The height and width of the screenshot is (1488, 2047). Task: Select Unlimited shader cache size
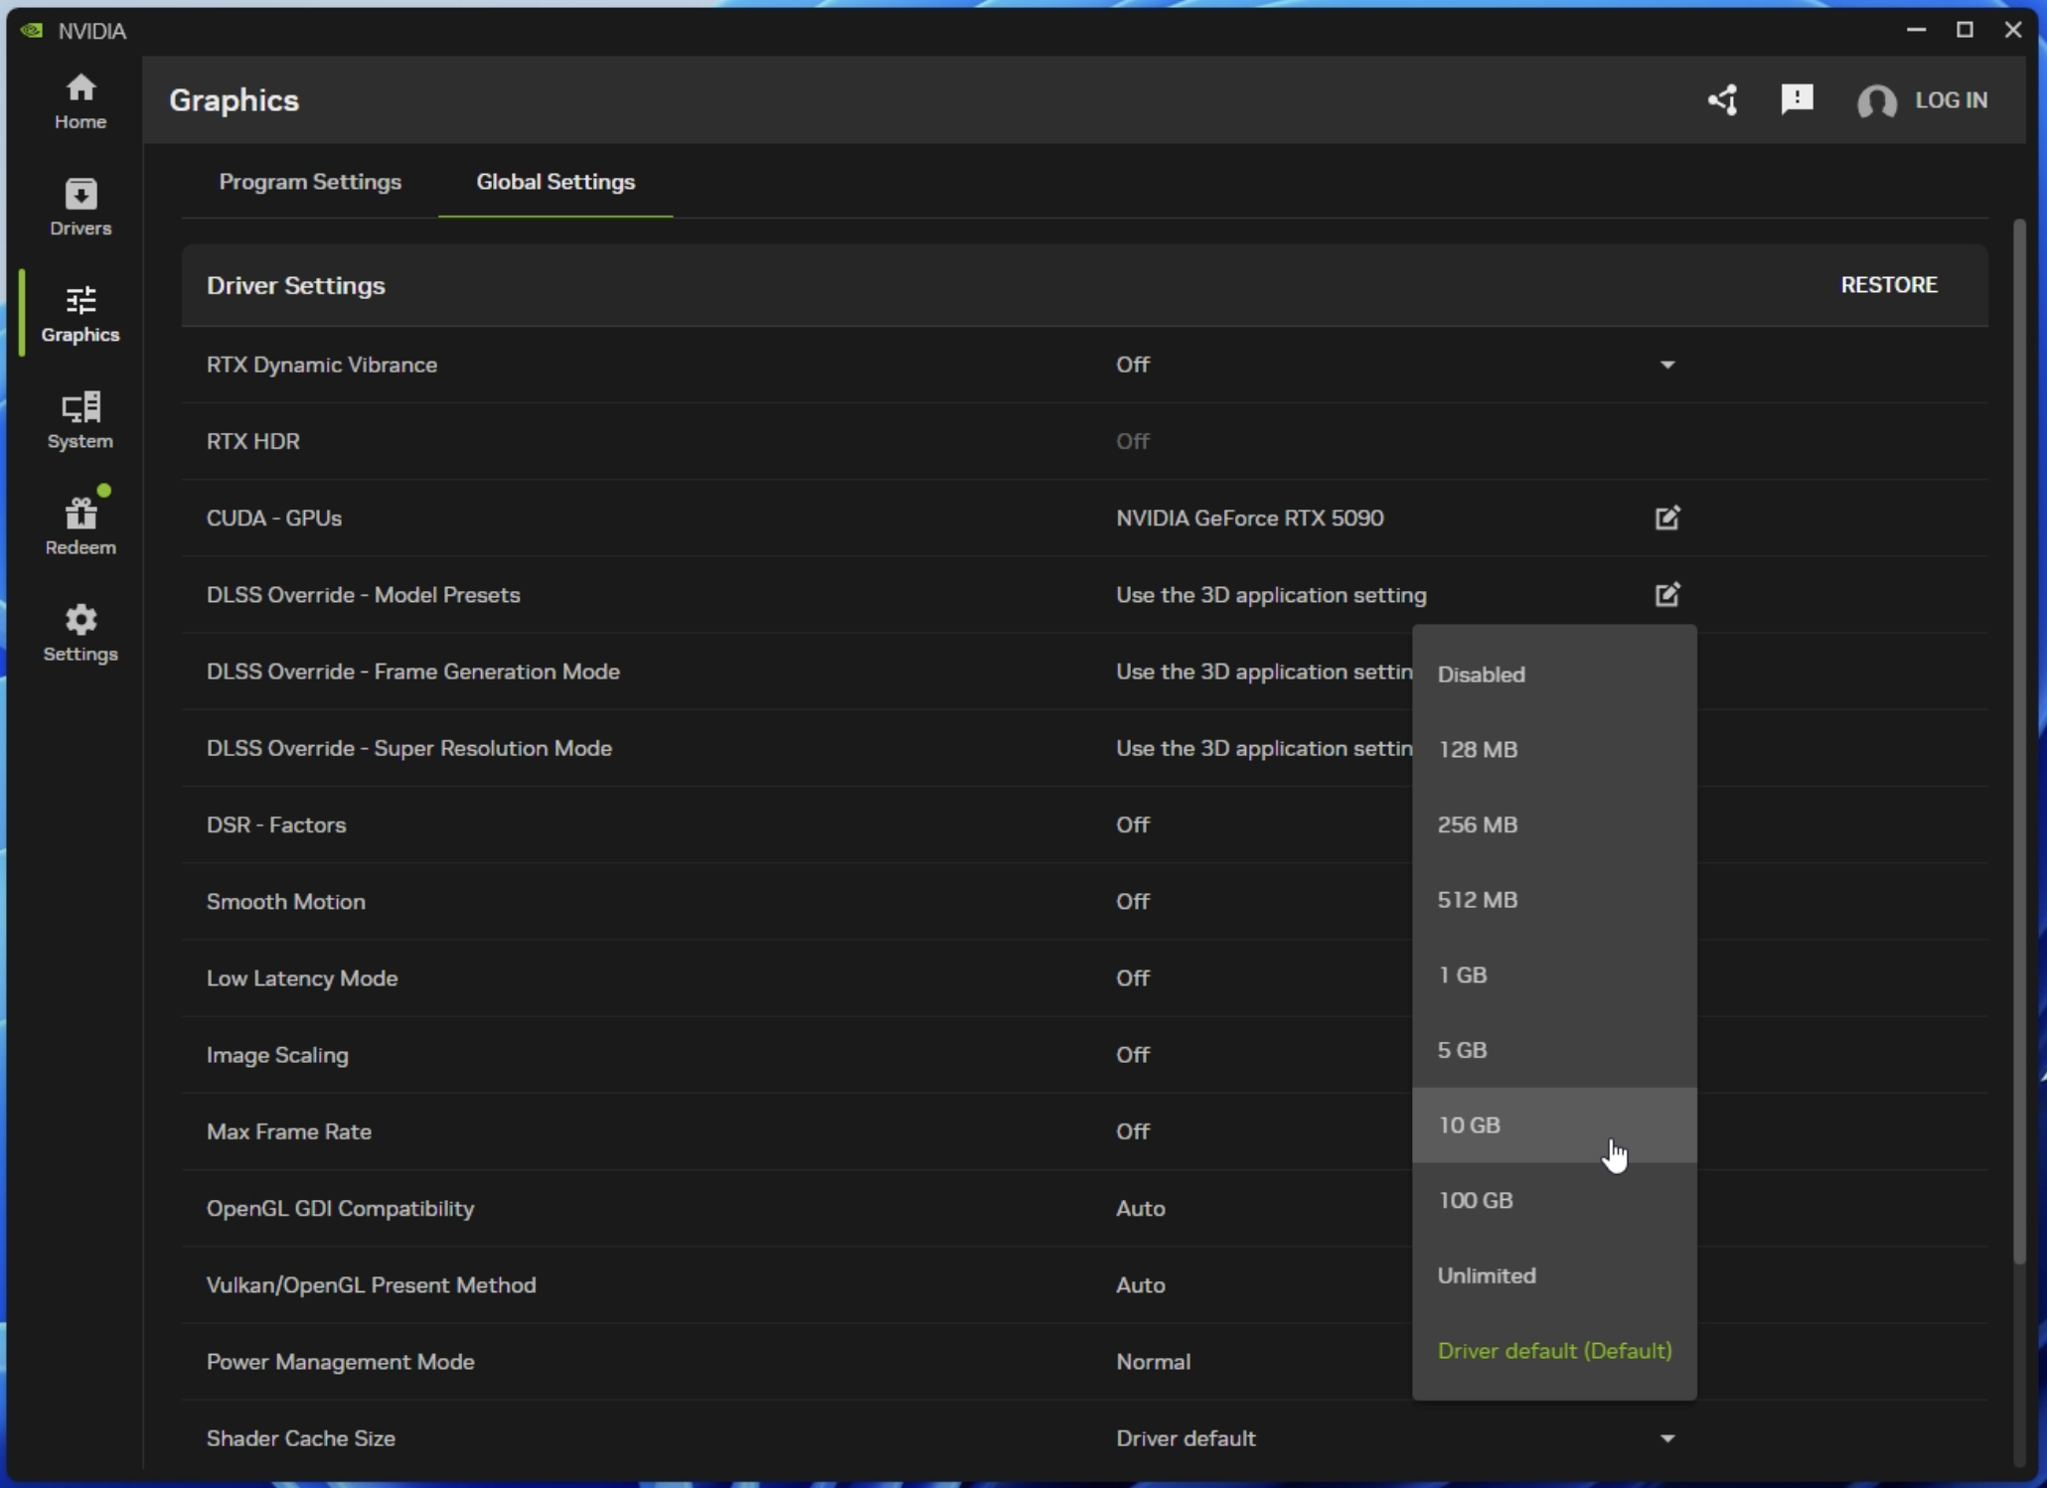pyautogui.click(x=1487, y=1275)
